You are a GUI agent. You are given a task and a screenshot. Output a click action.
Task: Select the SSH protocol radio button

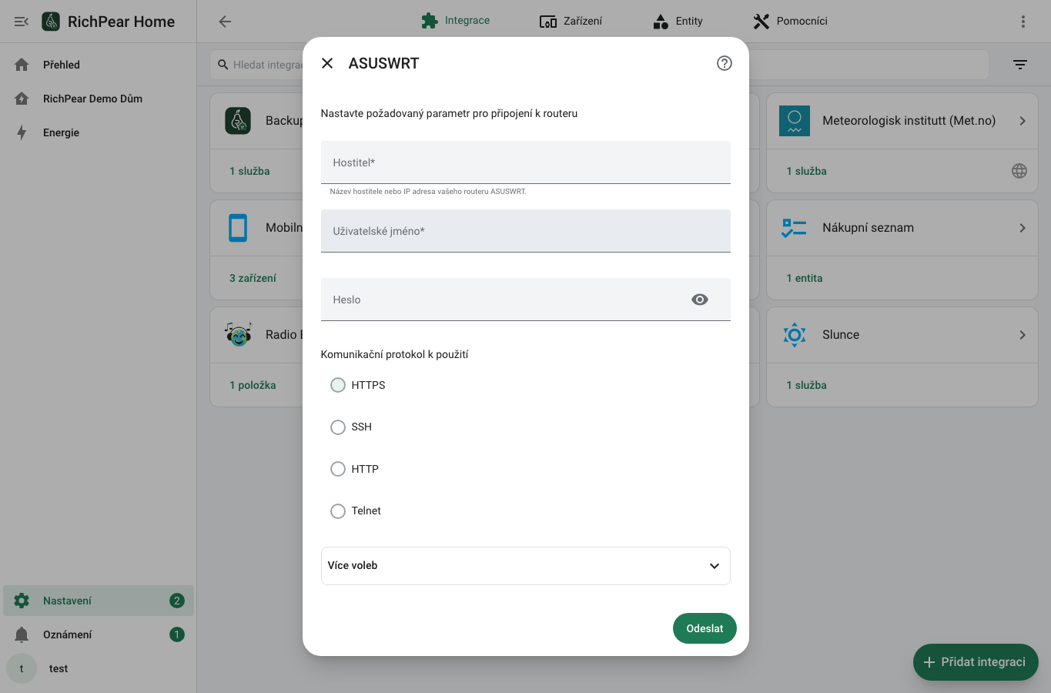pos(338,427)
